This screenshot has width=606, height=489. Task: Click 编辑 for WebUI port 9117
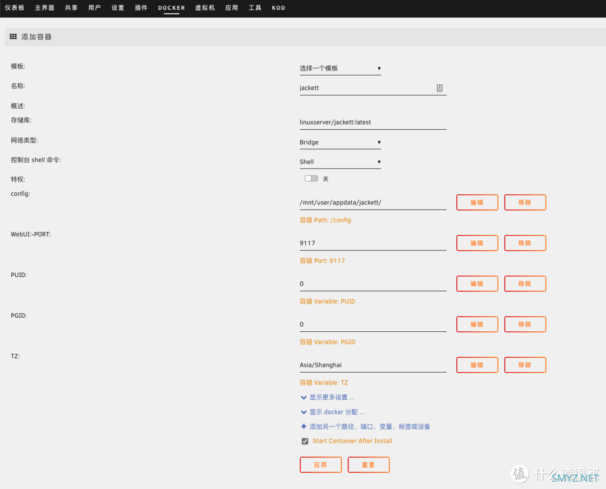click(x=477, y=243)
